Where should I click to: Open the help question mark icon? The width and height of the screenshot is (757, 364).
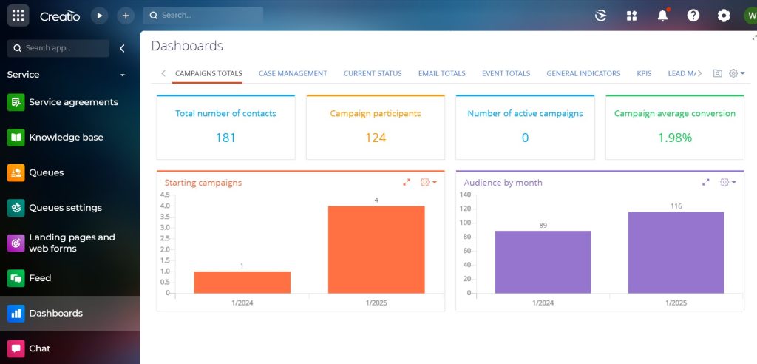(x=693, y=16)
